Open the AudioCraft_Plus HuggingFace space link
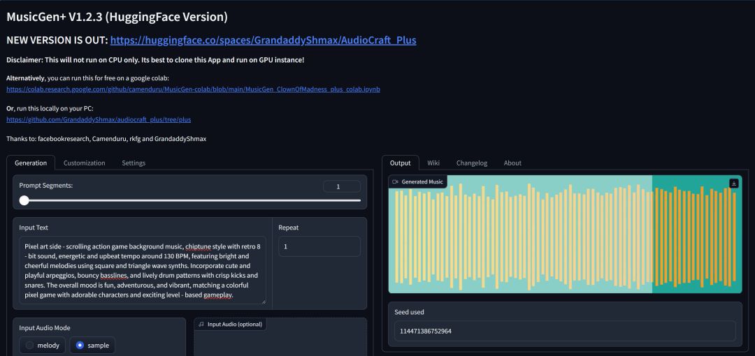 [x=264, y=40]
